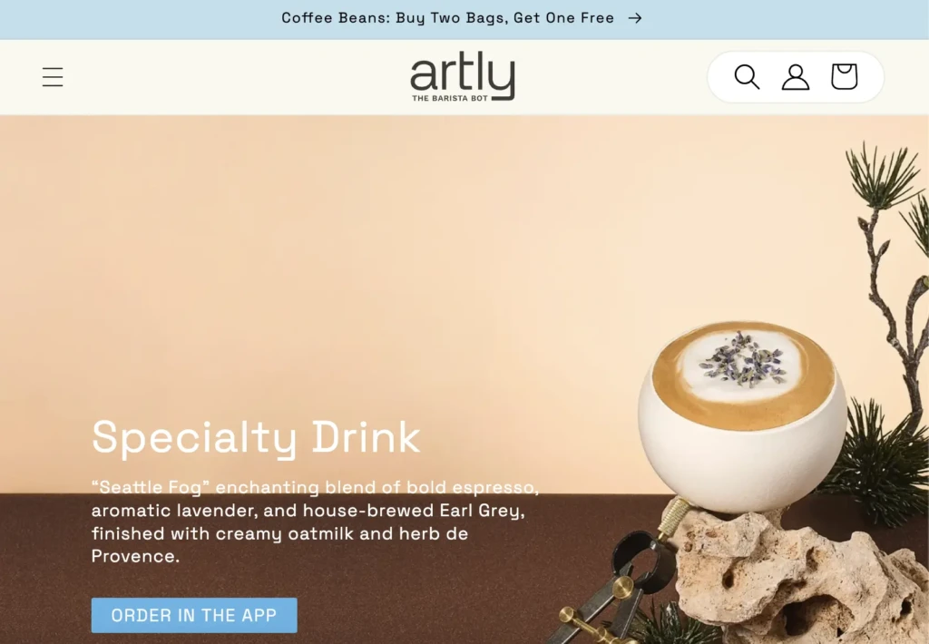Screen dimensions: 929x644
Task: Click the white latte cup image
Action: coord(743,416)
